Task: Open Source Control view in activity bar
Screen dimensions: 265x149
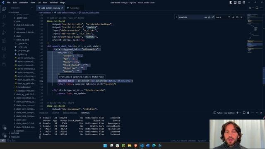Action: click(4, 25)
